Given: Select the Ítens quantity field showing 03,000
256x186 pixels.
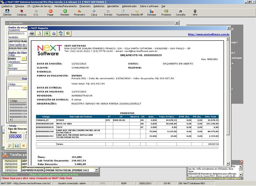Looking at the screenshot, I should (x=15, y=136).
